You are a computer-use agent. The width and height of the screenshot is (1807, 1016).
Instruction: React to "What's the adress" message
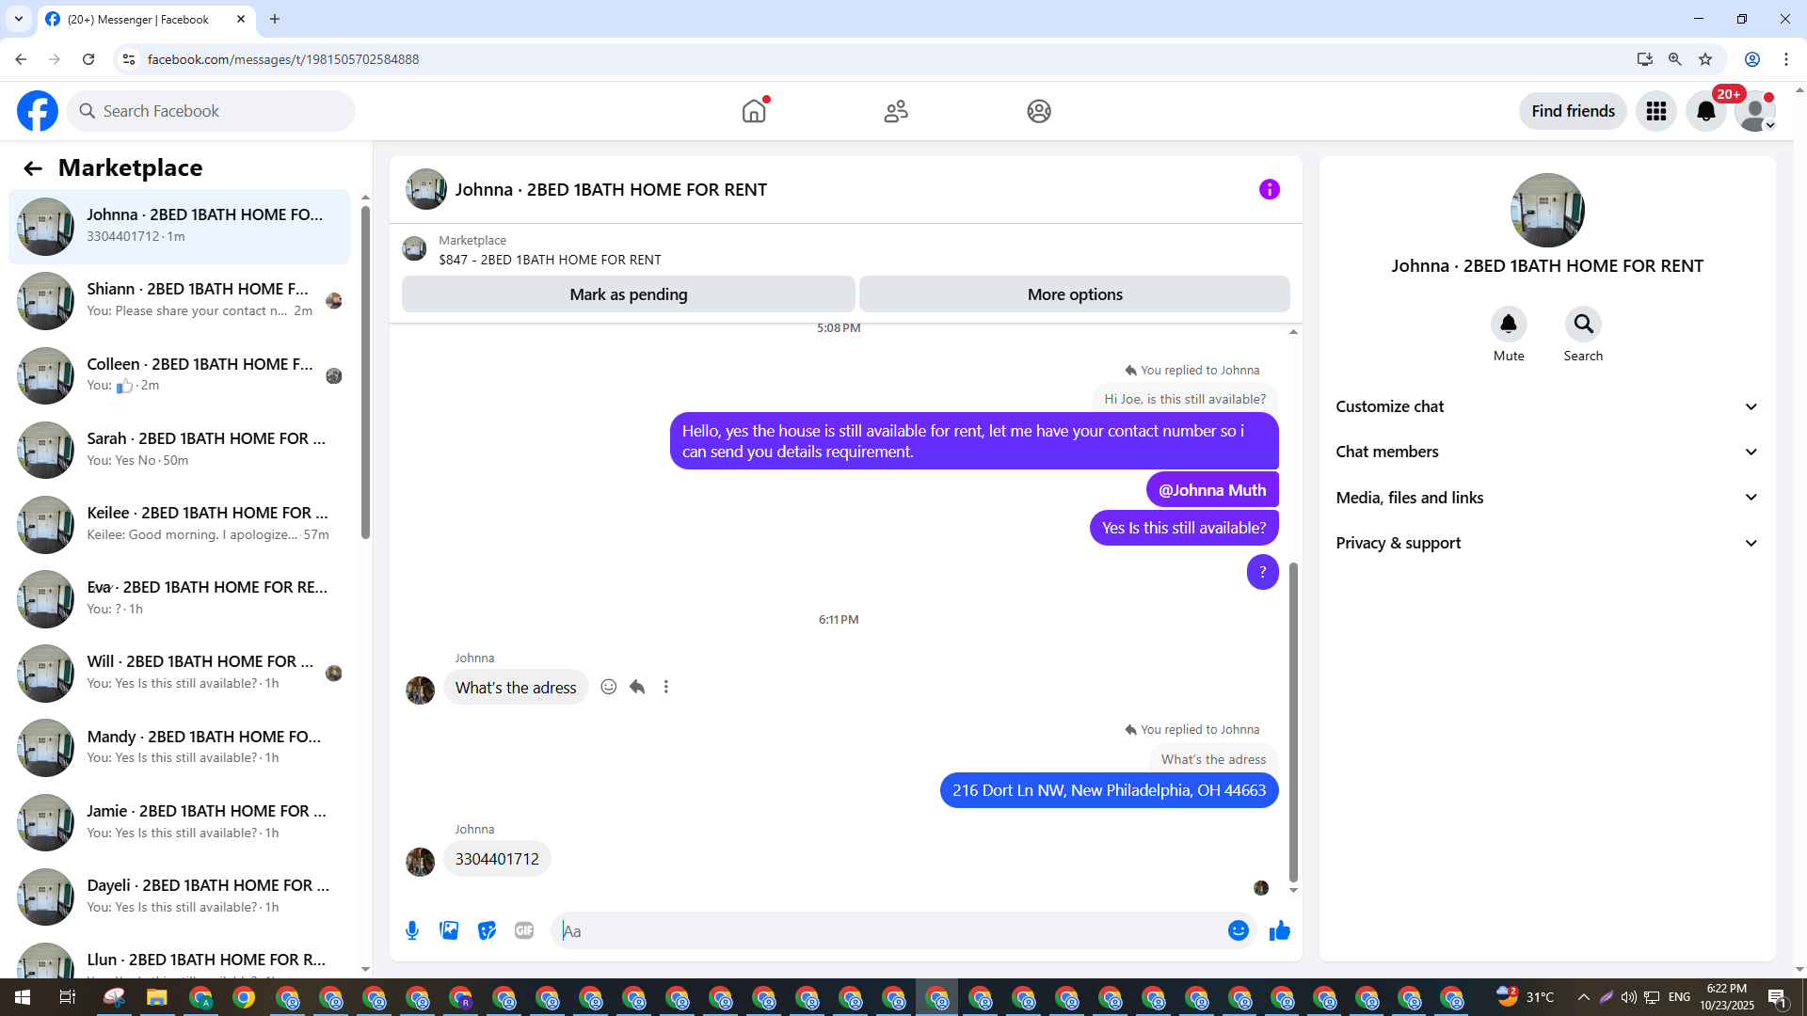pyautogui.click(x=609, y=687)
